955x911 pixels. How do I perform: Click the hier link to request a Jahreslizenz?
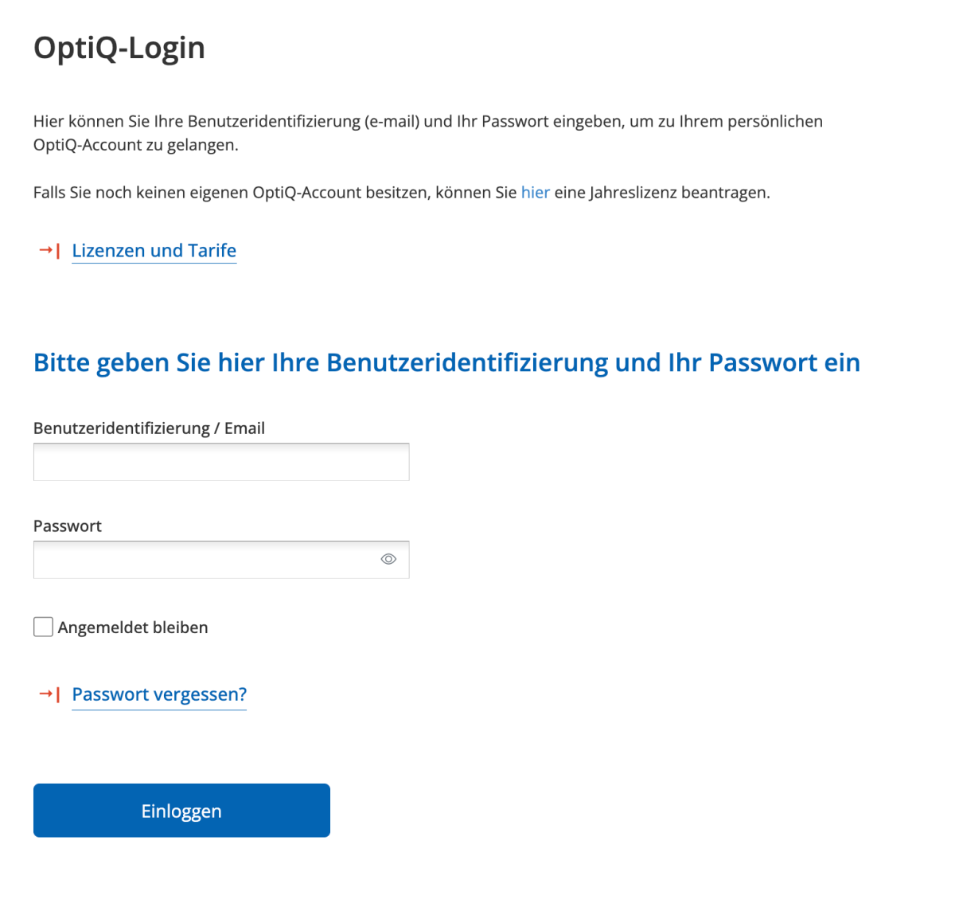coord(534,192)
